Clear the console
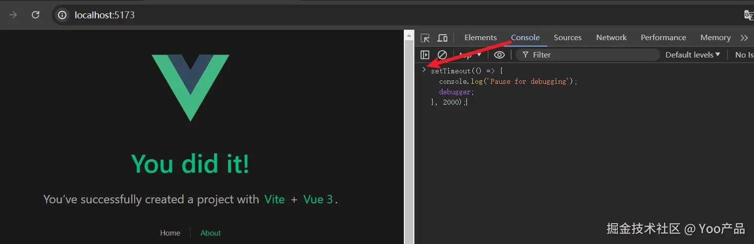 click(442, 55)
